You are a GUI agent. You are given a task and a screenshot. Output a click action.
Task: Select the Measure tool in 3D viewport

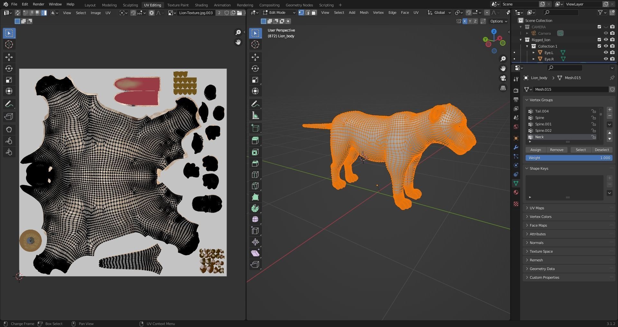click(255, 115)
